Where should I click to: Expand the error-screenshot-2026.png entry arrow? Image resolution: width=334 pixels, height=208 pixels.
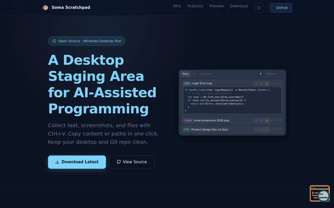click(x=262, y=121)
